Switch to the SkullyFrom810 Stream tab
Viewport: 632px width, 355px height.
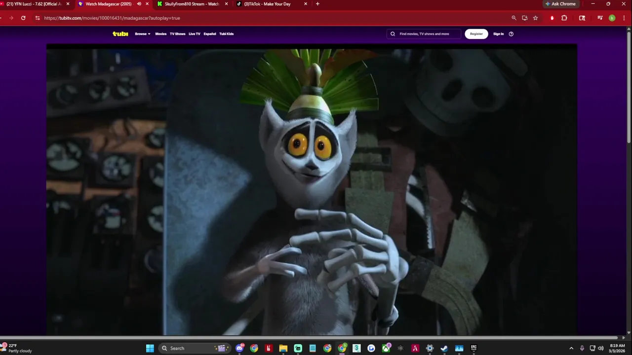(x=193, y=4)
